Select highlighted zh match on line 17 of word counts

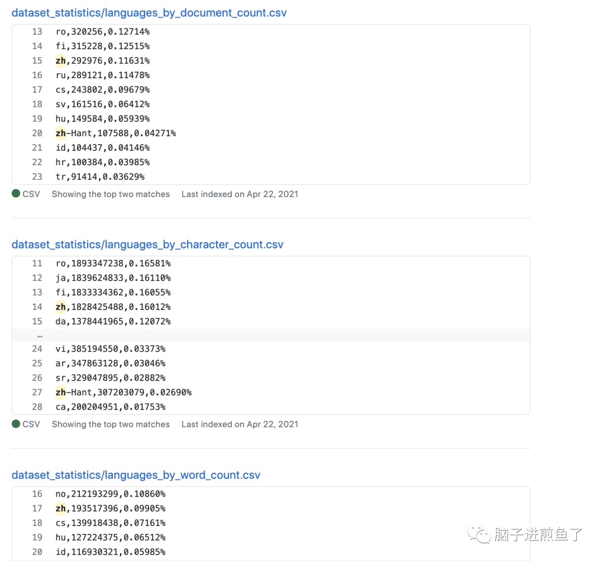click(61, 508)
